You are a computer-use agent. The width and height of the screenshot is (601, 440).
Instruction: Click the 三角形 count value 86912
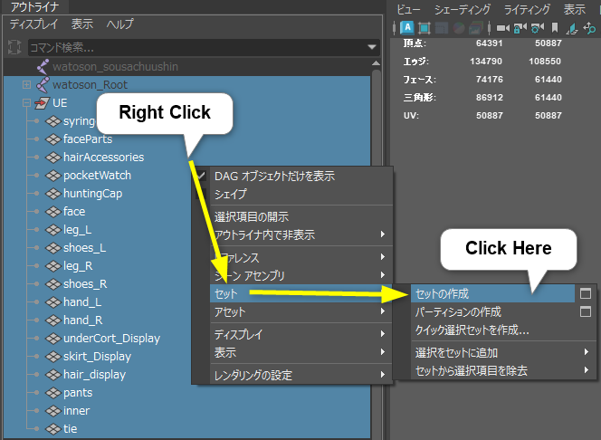(489, 98)
